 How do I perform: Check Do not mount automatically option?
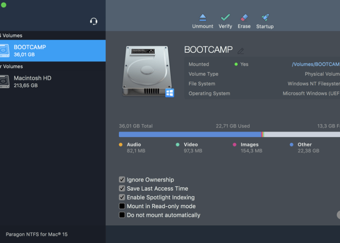tap(122, 215)
